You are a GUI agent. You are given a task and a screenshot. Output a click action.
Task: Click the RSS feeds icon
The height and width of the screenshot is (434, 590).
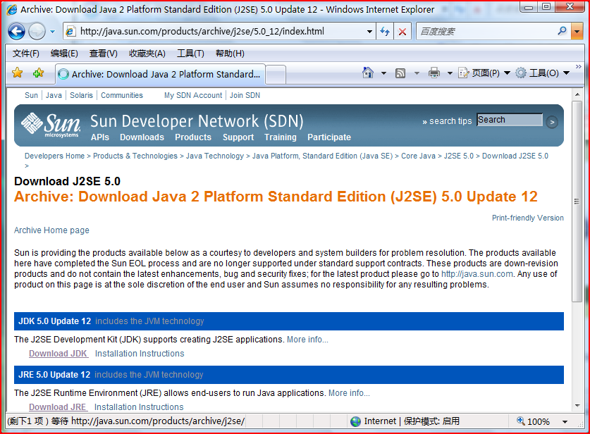coord(400,73)
